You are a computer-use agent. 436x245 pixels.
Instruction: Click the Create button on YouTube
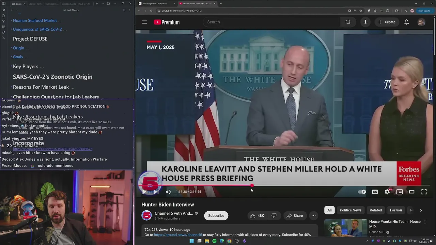(x=387, y=22)
